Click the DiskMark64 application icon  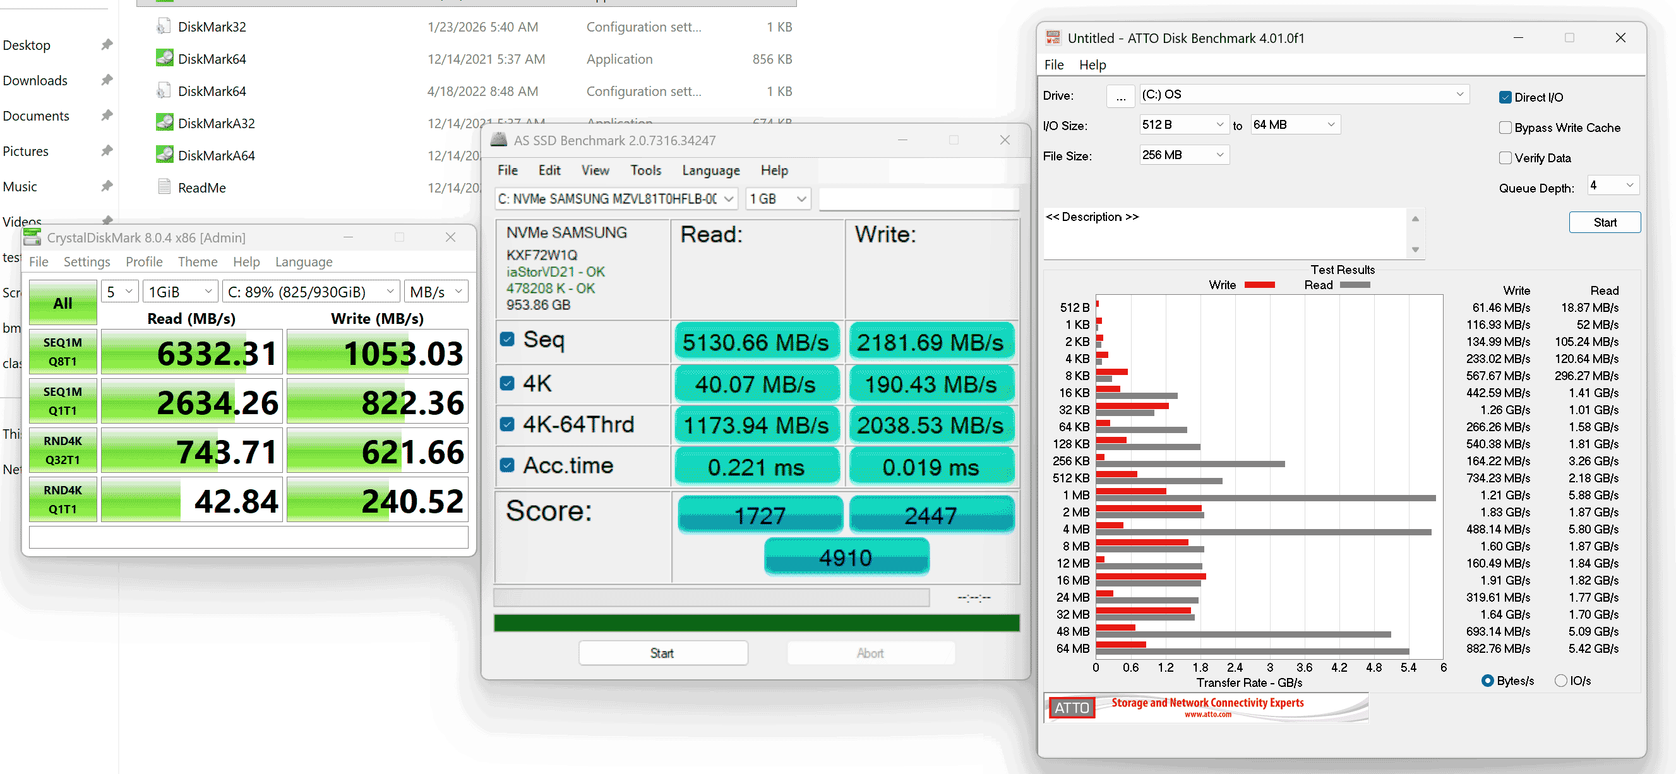165,59
